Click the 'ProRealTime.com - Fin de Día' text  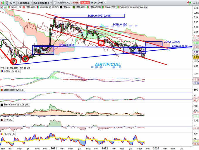(x=15, y=68)
